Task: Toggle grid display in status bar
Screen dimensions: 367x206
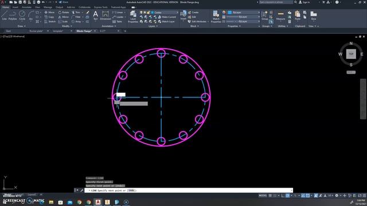Action: [x=270, y=196]
